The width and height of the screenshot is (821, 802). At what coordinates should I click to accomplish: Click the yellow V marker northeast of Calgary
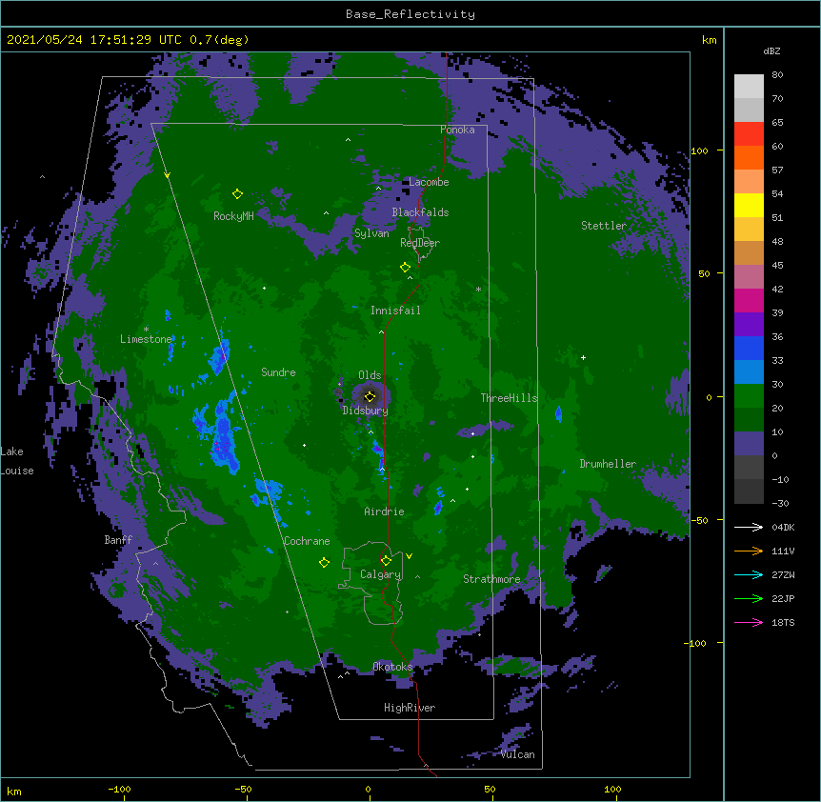(409, 556)
